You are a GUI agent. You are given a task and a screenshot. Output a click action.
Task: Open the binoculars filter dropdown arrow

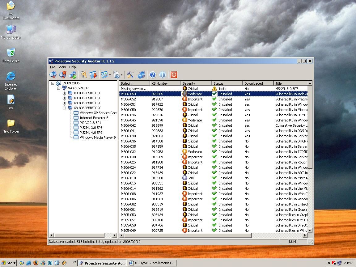click(121, 75)
